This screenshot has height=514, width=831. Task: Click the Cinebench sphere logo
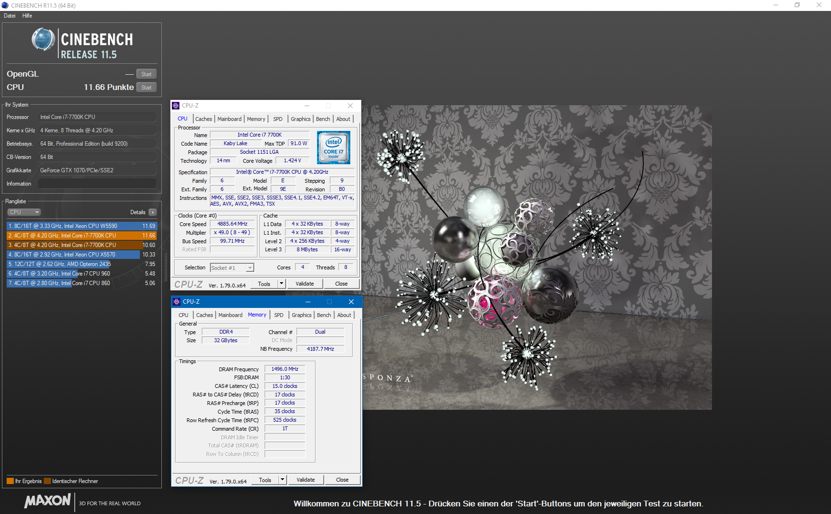pyautogui.click(x=43, y=40)
